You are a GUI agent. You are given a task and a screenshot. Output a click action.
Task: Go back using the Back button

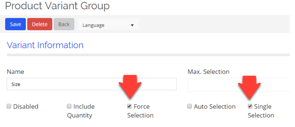64,24
